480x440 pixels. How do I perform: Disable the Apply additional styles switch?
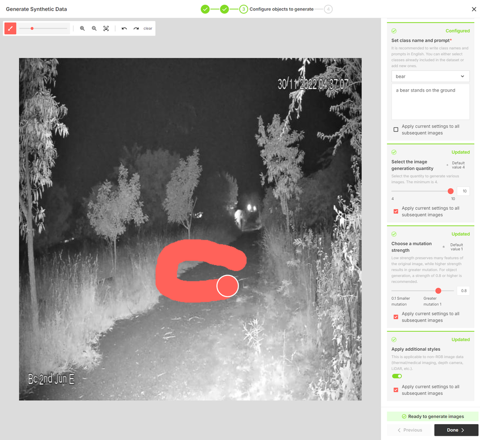pos(396,376)
